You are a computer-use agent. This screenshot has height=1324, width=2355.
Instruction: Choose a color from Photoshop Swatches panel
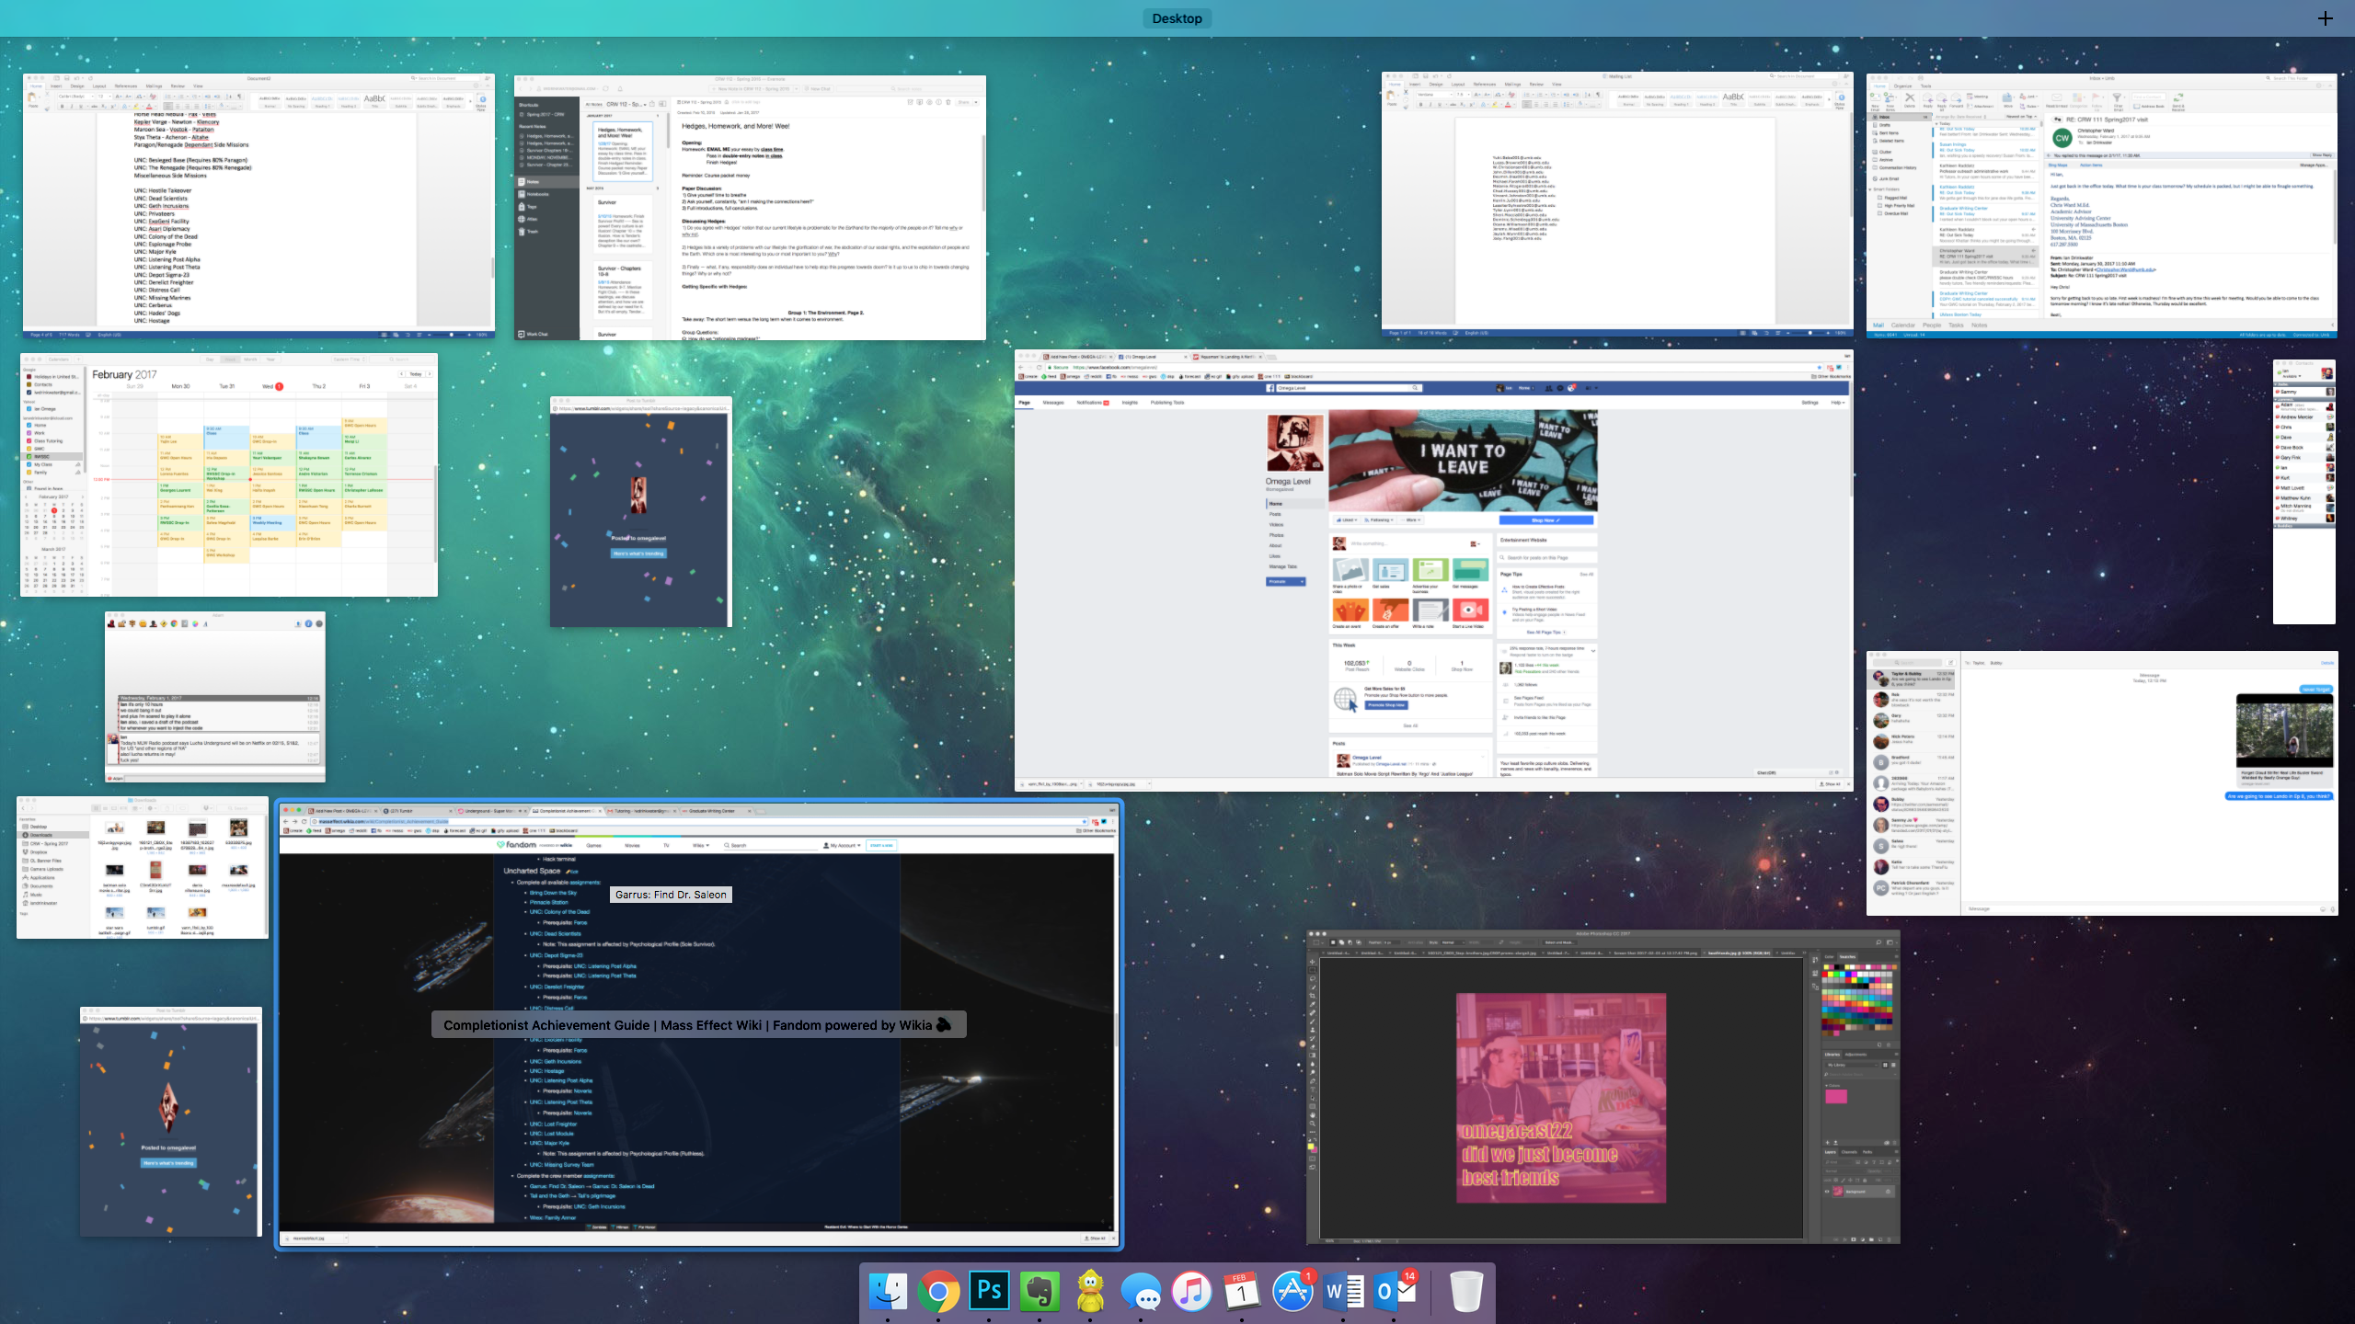[x=1858, y=999]
